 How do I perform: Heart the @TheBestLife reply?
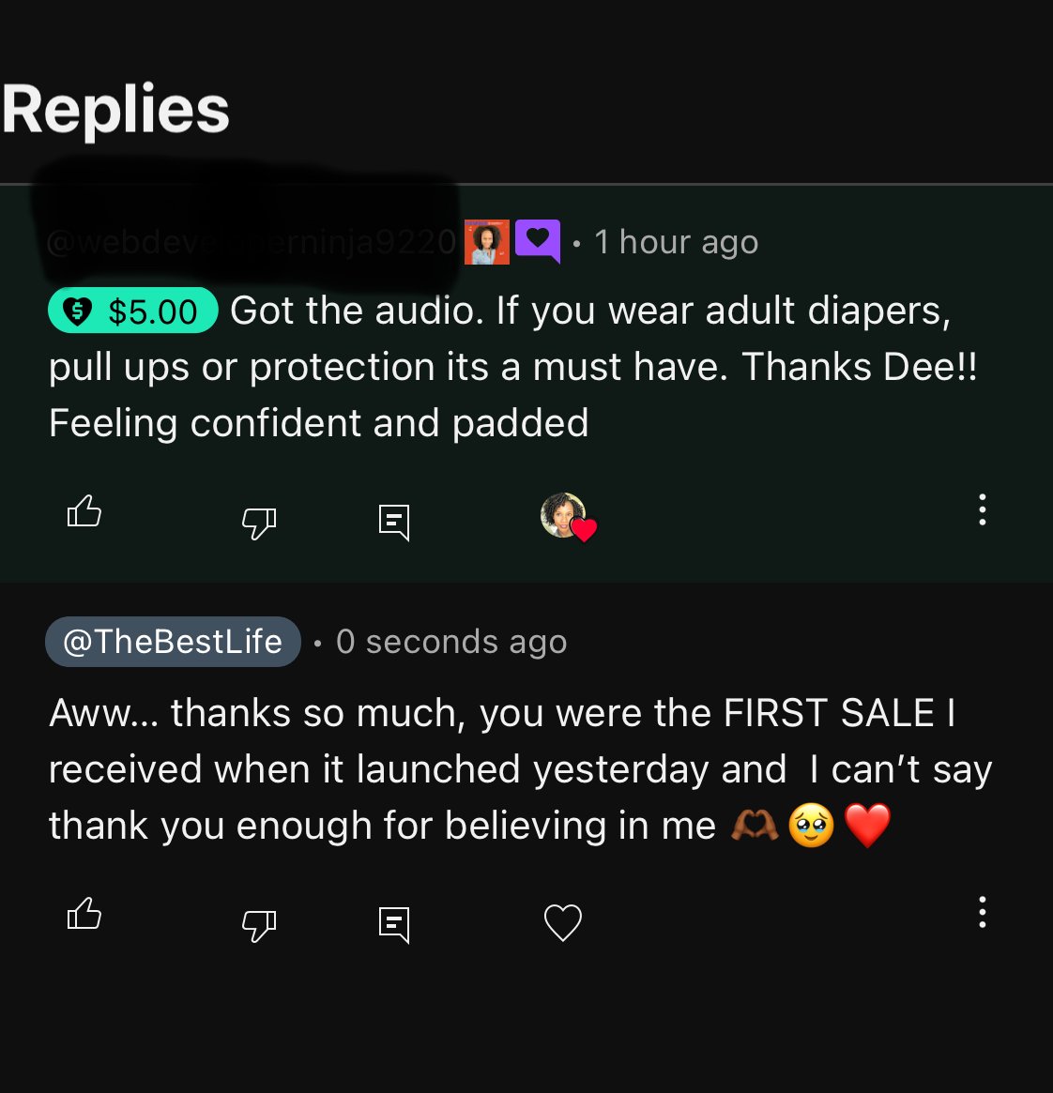[563, 922]
